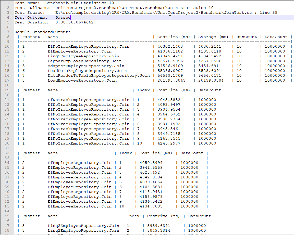
Task: Click DataReaderToTableEmployeeRepository.Join row name
Action: pyautogui.click(x=99, y=75)
